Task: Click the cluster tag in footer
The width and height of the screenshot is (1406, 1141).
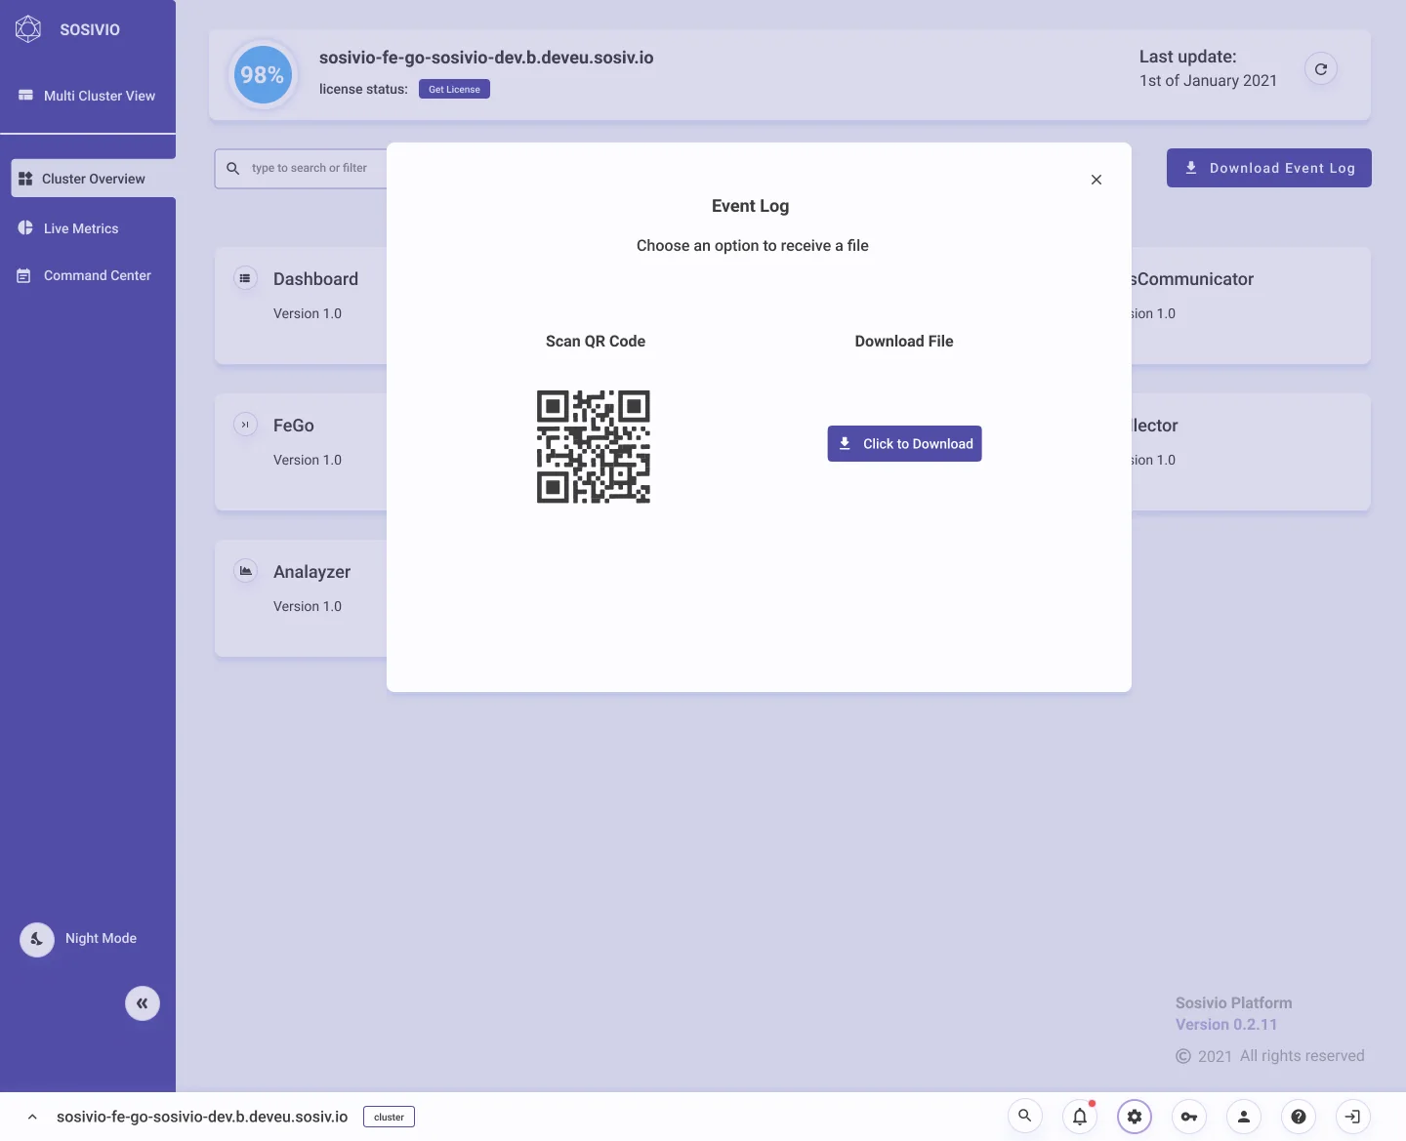Action: (x=389, y=1117)
